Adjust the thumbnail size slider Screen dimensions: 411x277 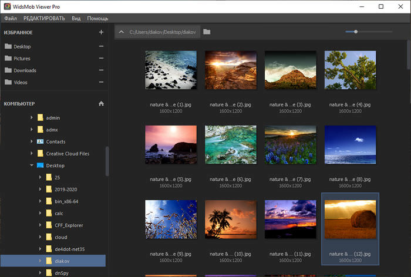355,32
